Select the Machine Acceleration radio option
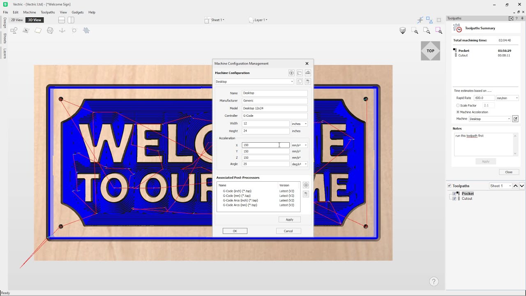Image resolution: width=526 pixels, height=296 pixels. [458, 112]
